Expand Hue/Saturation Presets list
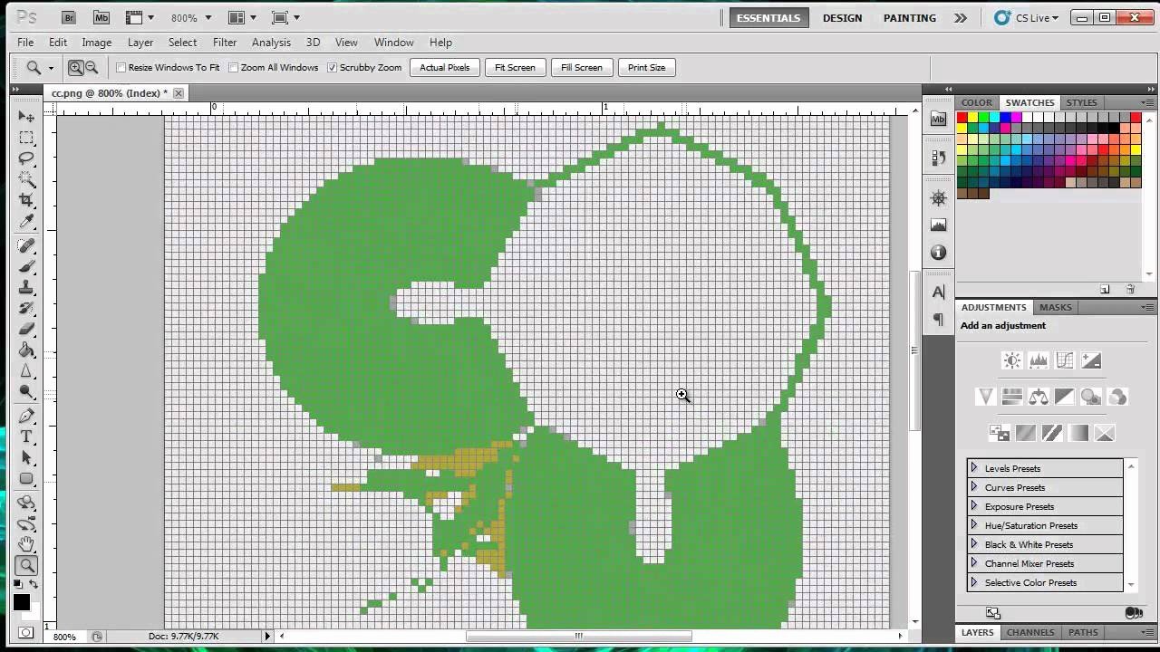This screenshot has width=1160, height=652. 974,525
